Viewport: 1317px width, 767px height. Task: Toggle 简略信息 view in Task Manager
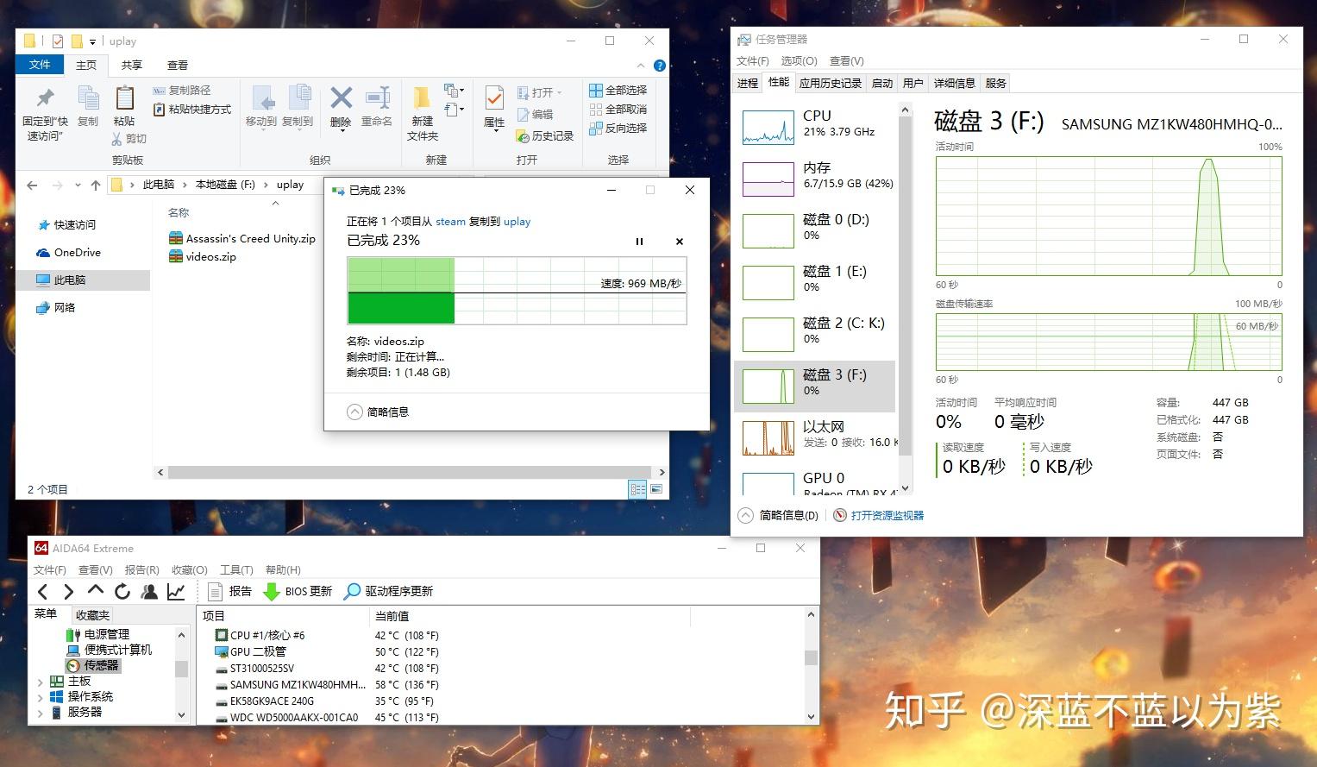point(775,514)
